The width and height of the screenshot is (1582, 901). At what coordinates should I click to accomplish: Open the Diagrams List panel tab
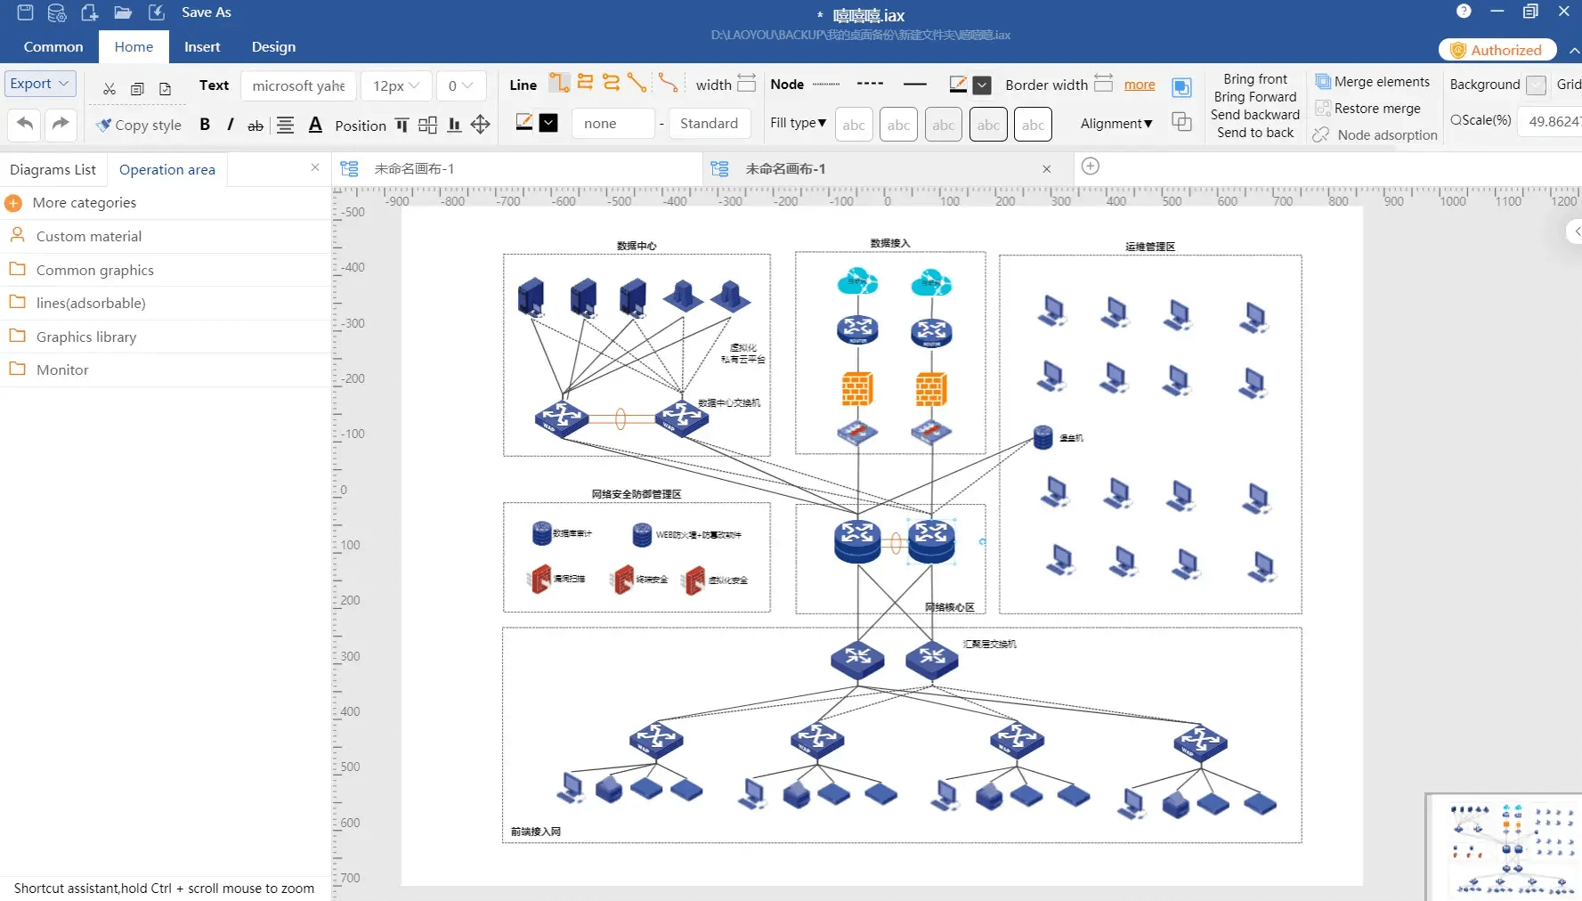click(x=53, y=169)
